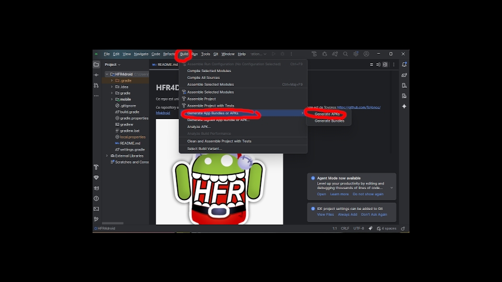Expand the mobile module folder
Viewport: 502px width, 282px height.
(111, 99)
